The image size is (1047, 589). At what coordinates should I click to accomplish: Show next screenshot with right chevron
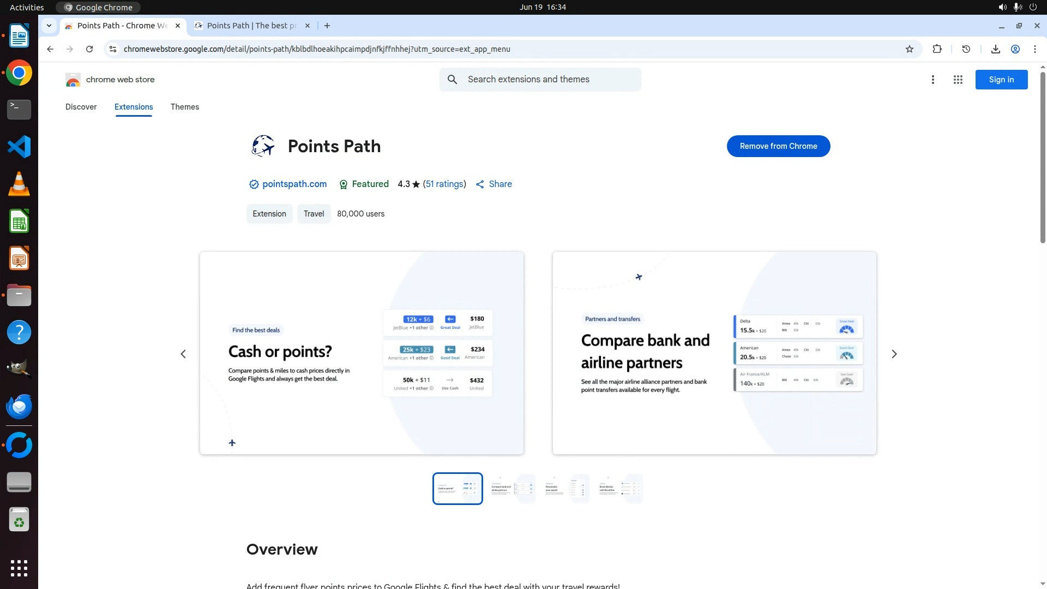pyautogui.click(x=894, y=354)
